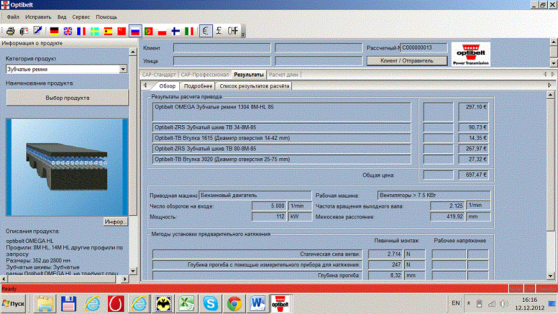Click the print icon in toolbar

point(10,31)
